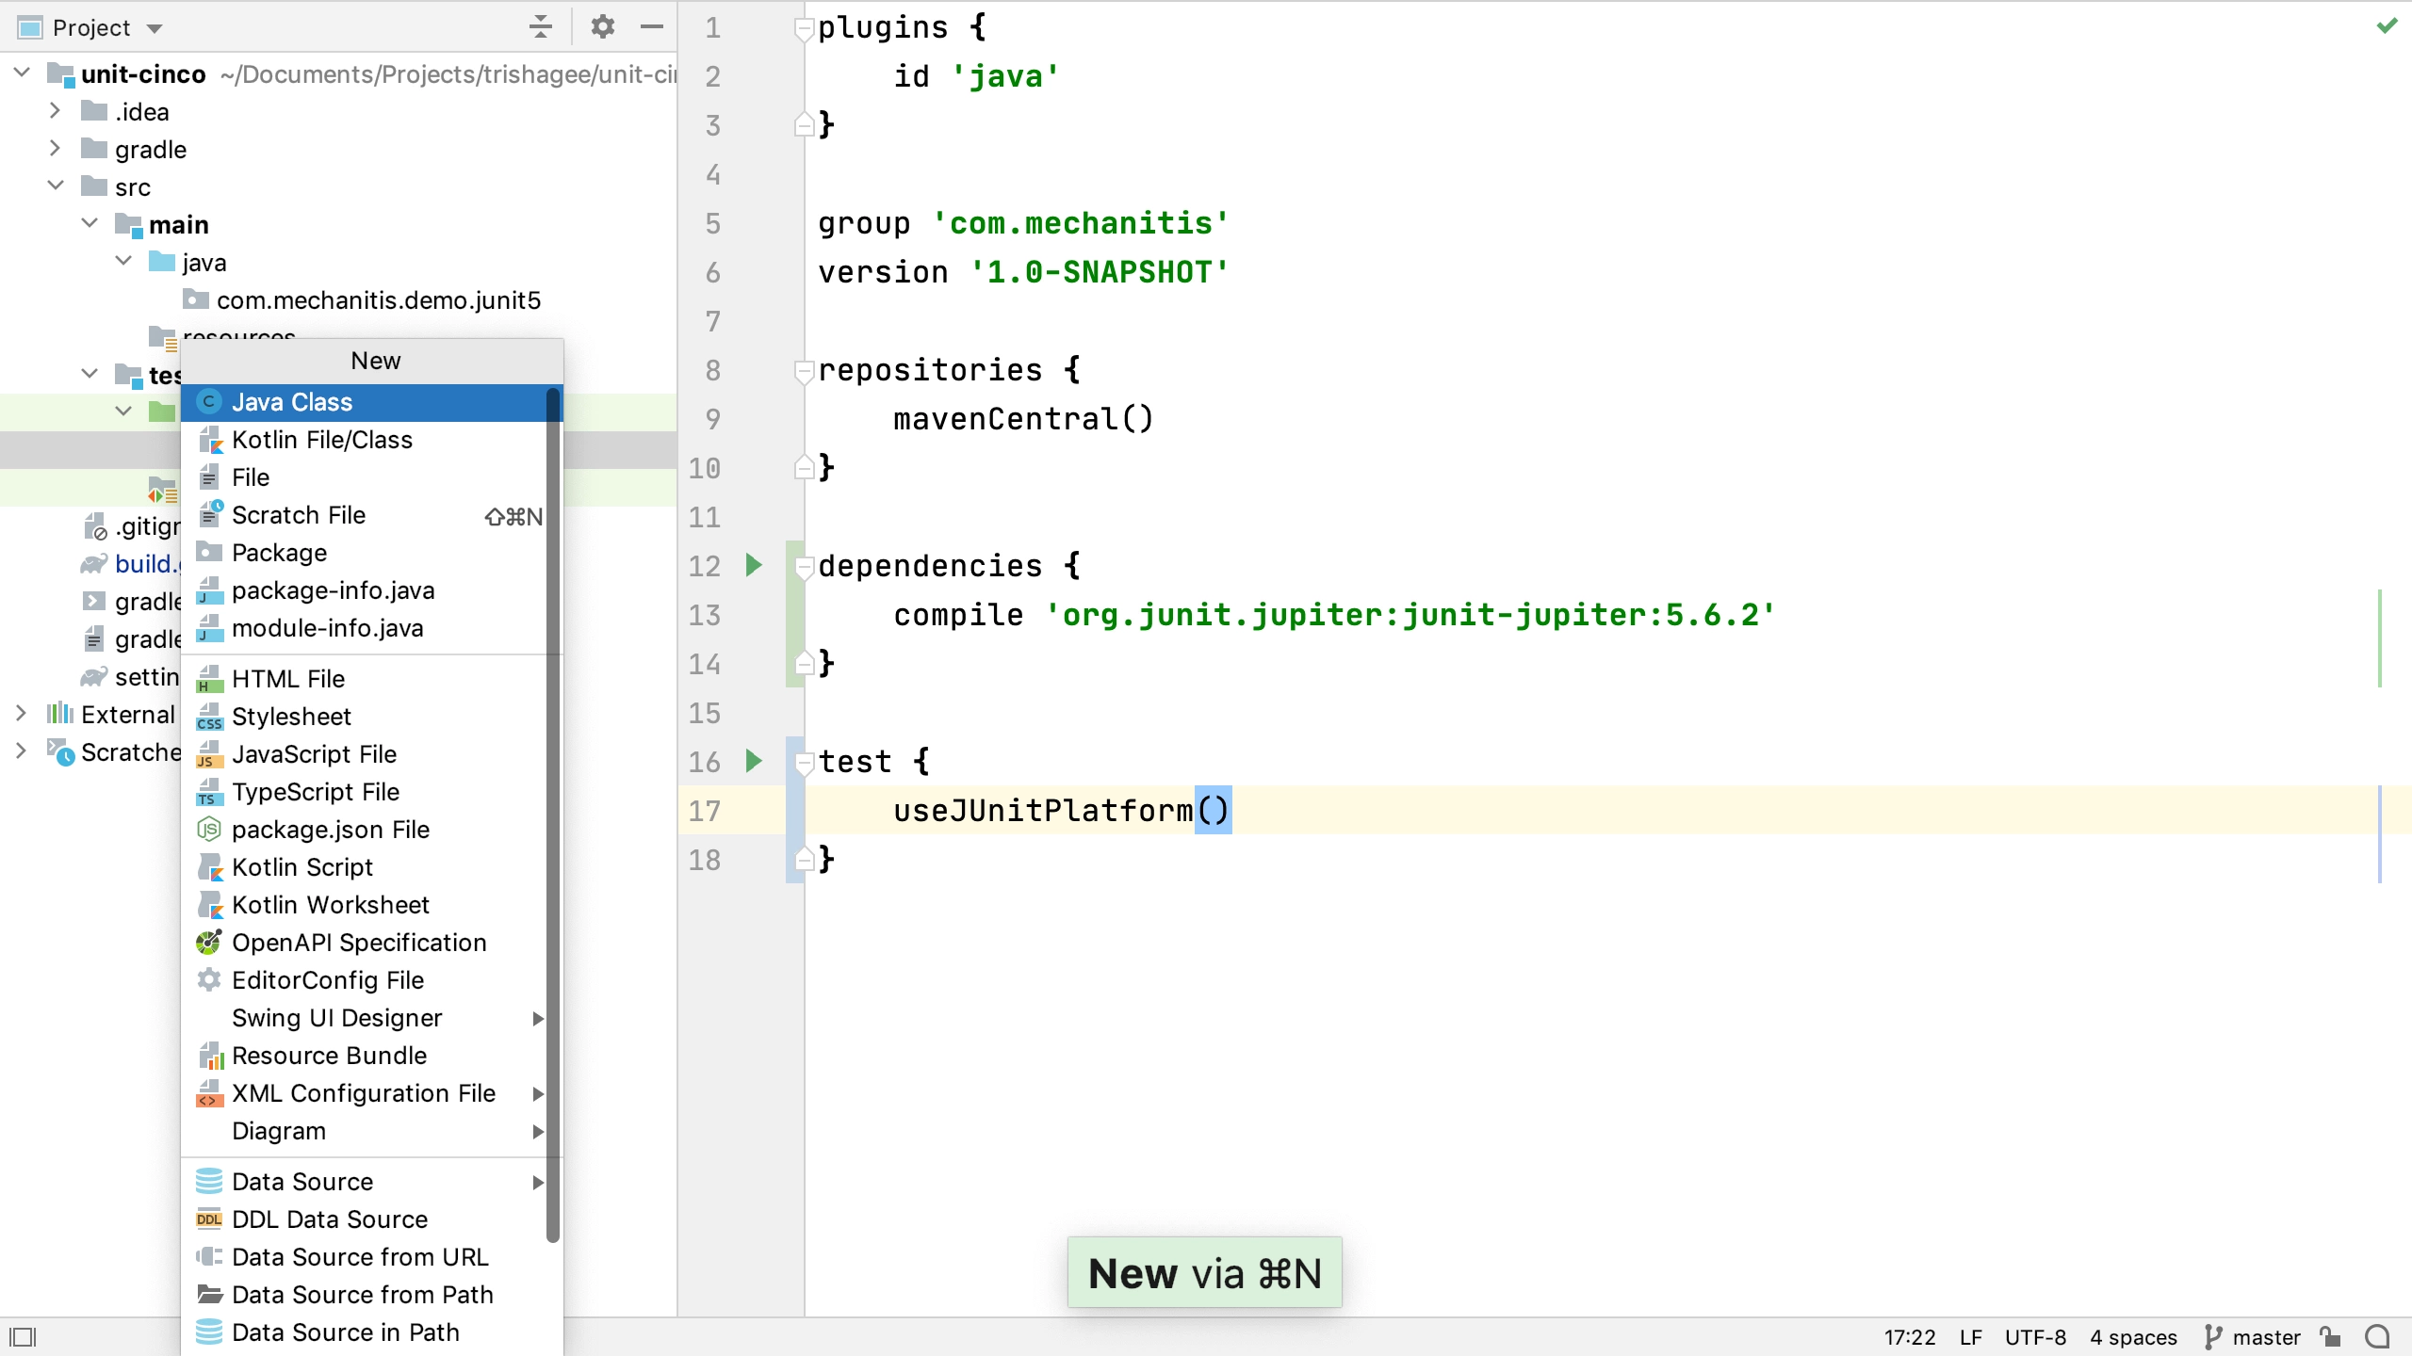Click the plugins block fold icon
2412x1356 pixels.
pos(804,26)
